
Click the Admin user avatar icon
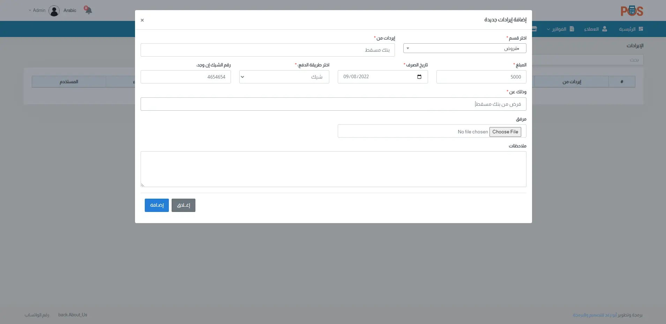[x=54, y=11]
